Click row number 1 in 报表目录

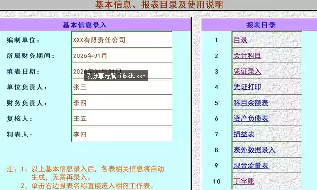coord(216,40)
